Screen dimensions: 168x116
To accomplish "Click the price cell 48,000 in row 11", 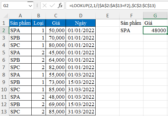I will point(56,97).
